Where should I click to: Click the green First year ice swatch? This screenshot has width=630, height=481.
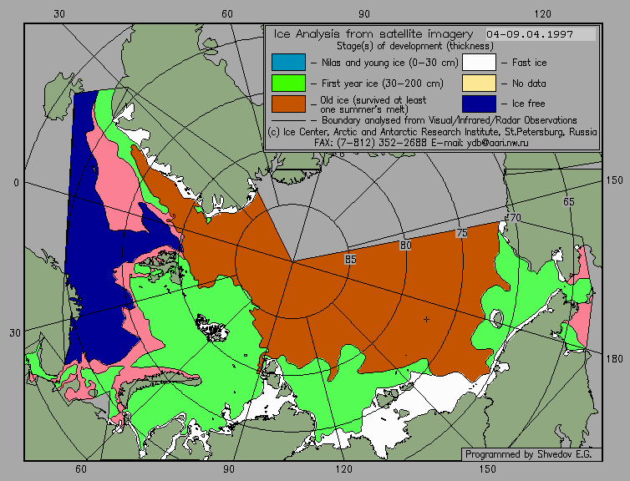[288, 84]
